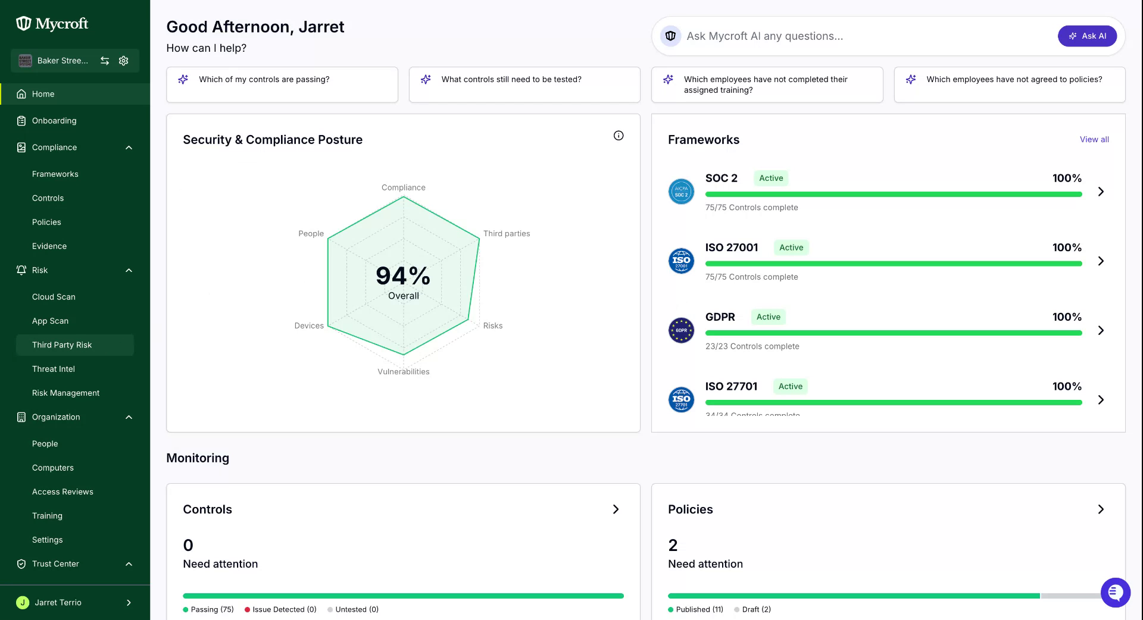Click the GDPR framework logo
Image resolution: width=1143 pixels, height=620 pixels.
tap(681, 330)
